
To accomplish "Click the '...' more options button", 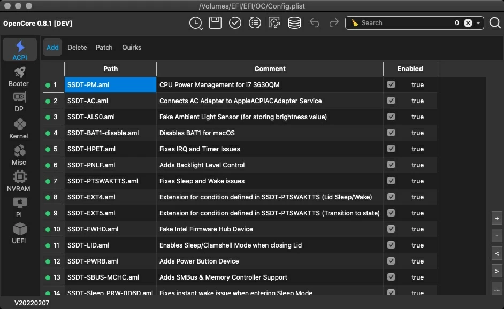I will [497, 290].
